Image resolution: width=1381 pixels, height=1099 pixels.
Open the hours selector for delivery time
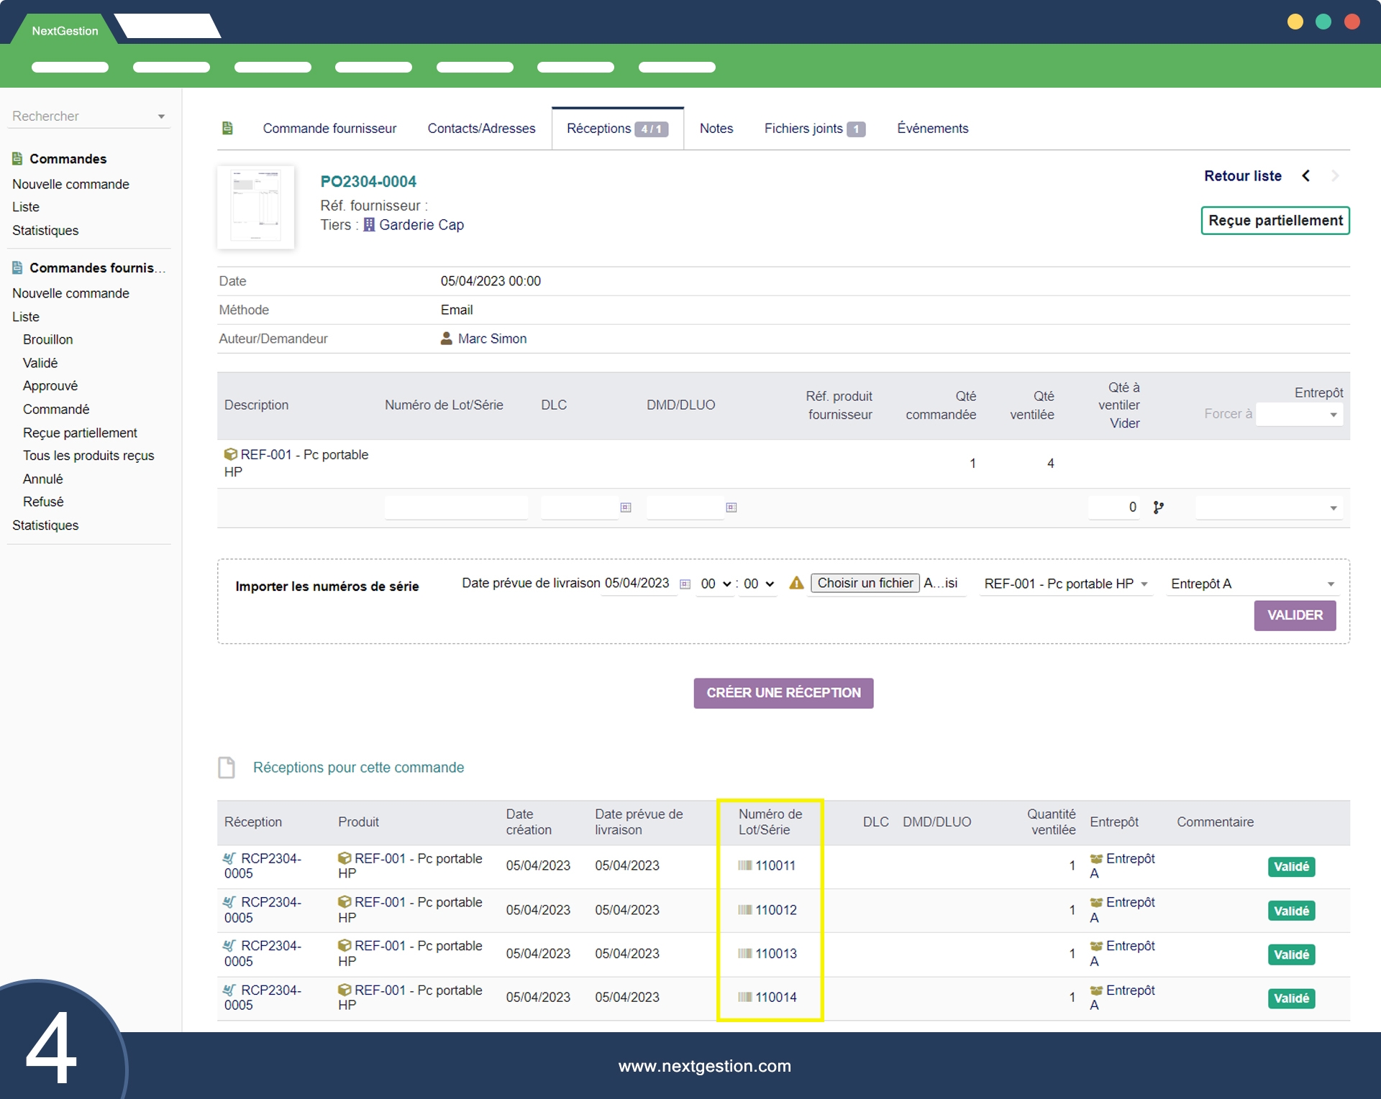click(x=716, y=584)
